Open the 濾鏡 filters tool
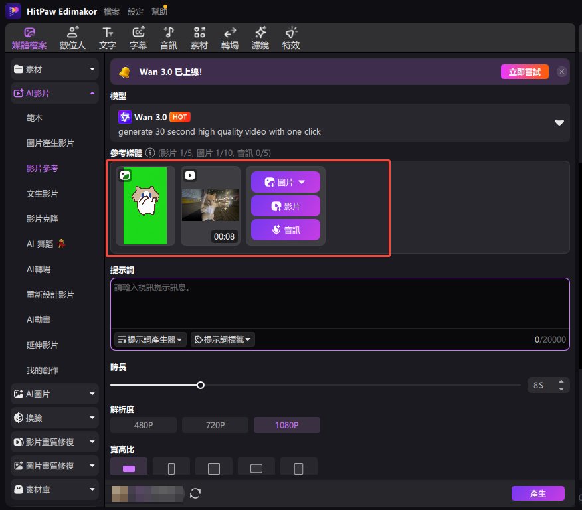Viewport: 582px width, 510px height. (x=260, y=39)
